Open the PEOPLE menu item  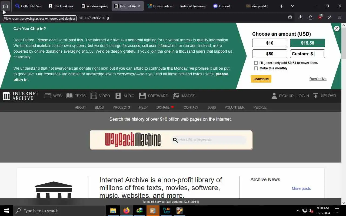tap(260, 107)
